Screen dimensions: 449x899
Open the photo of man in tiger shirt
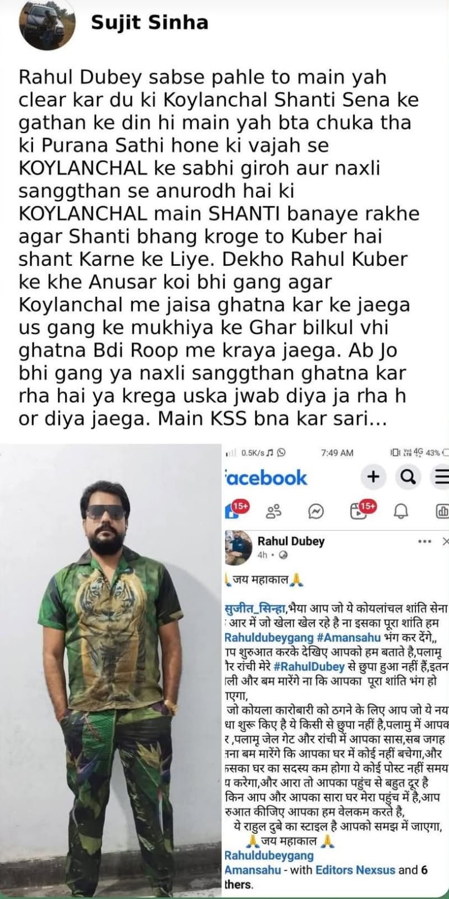111,670
